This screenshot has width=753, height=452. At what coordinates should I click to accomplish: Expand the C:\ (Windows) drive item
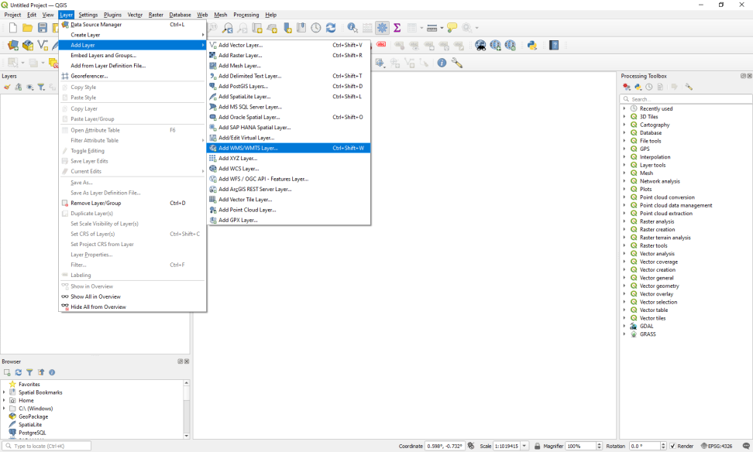coord(5,409)
